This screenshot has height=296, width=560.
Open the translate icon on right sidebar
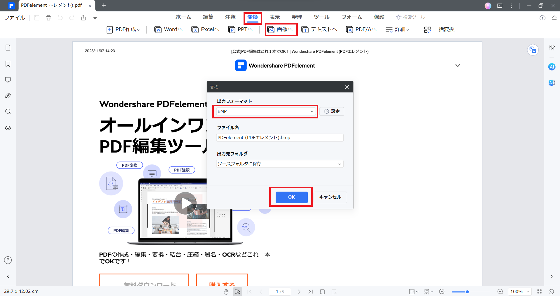tap(552, 83)
